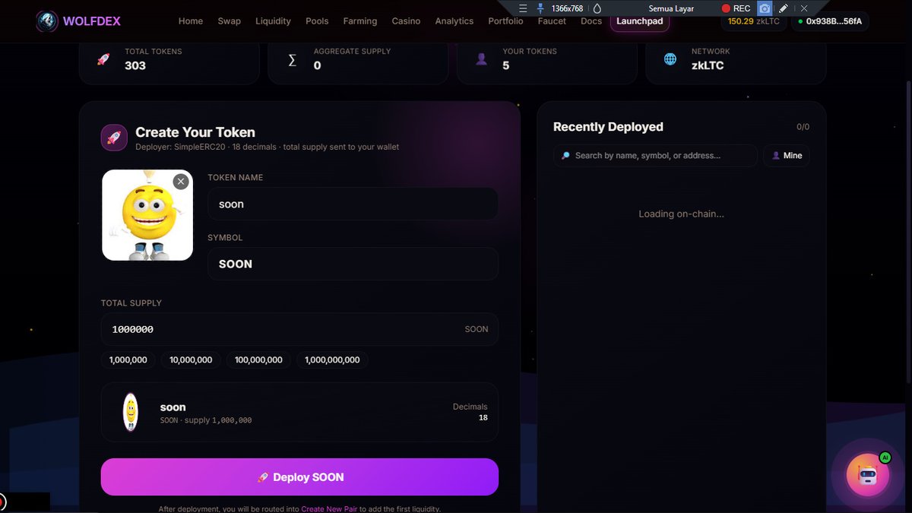Click the recorder water drop icon
This screenshot has width=912, height=513.
[597, 8]
